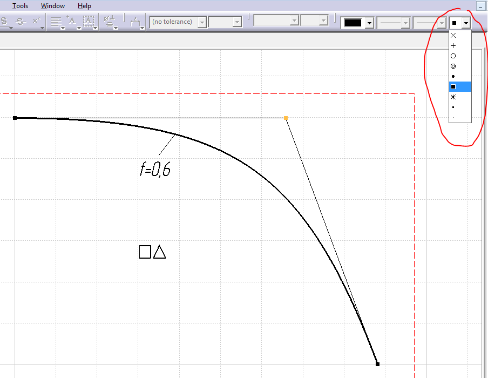Select the orange control point of the curve
Image resolution: width=488 pixels, height=378 pixels.
click(x=286, y=118)
